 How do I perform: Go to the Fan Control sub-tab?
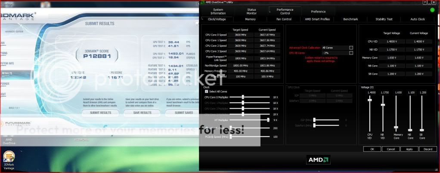[284, 19]
